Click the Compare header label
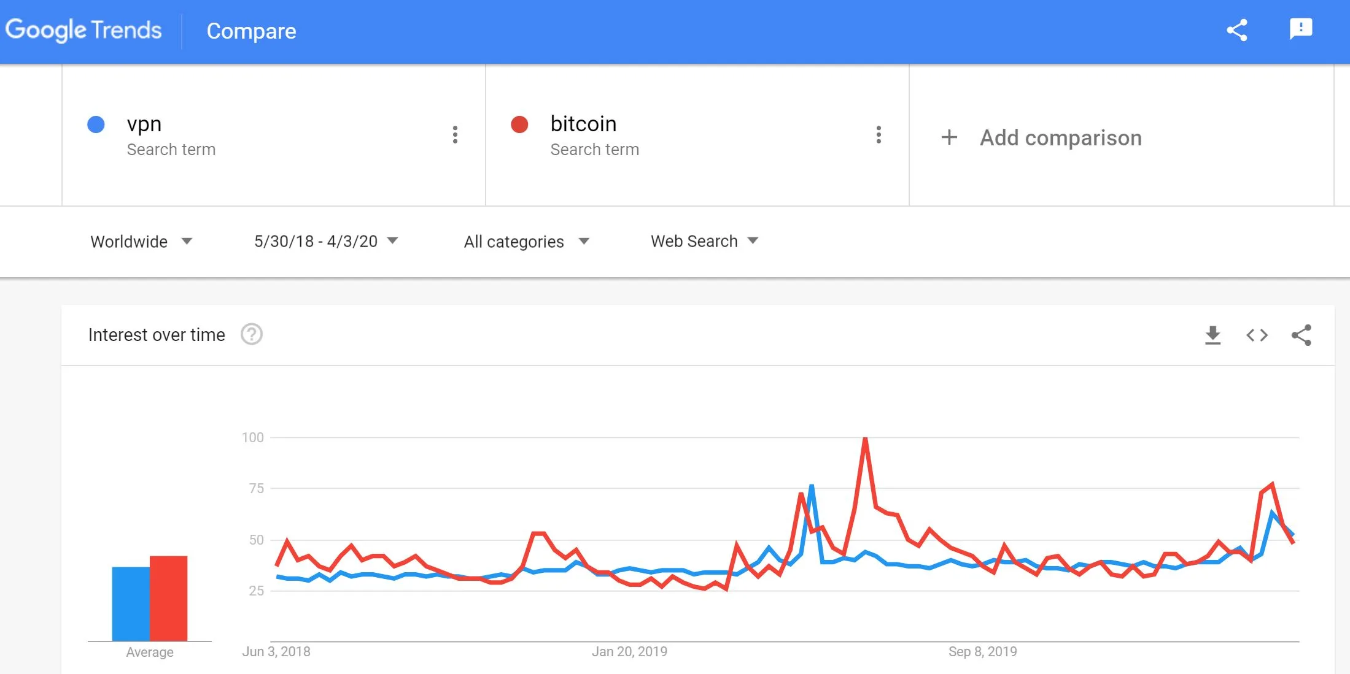 point(251,31)
